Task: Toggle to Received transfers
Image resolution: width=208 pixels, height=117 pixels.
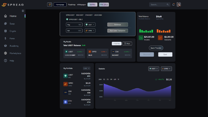Action: tap(147, 54)
